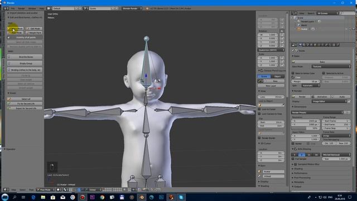Open the Help menu
Image resolution: width=357 pixels, height=201 pixels.
pos(42,8)
